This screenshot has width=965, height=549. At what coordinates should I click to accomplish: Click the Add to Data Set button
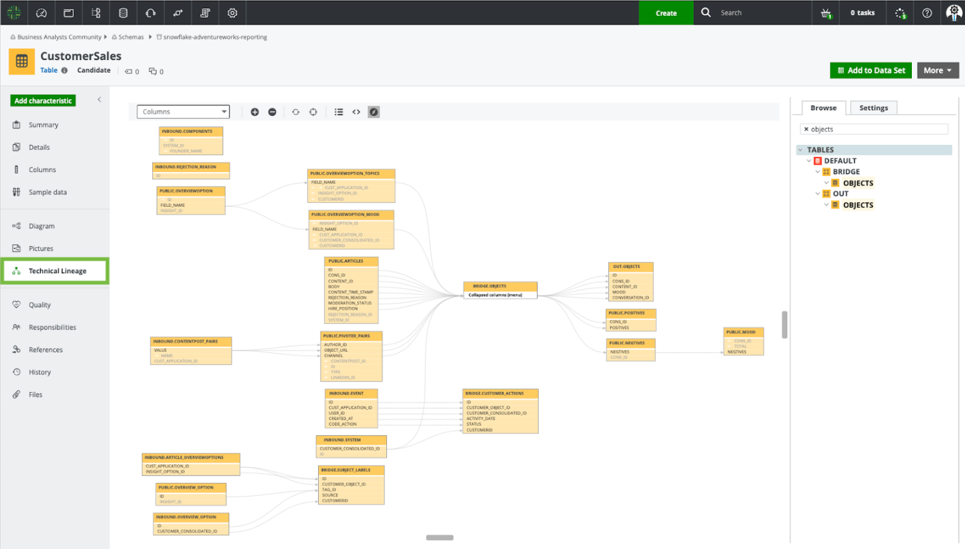(x=870, y=70)
